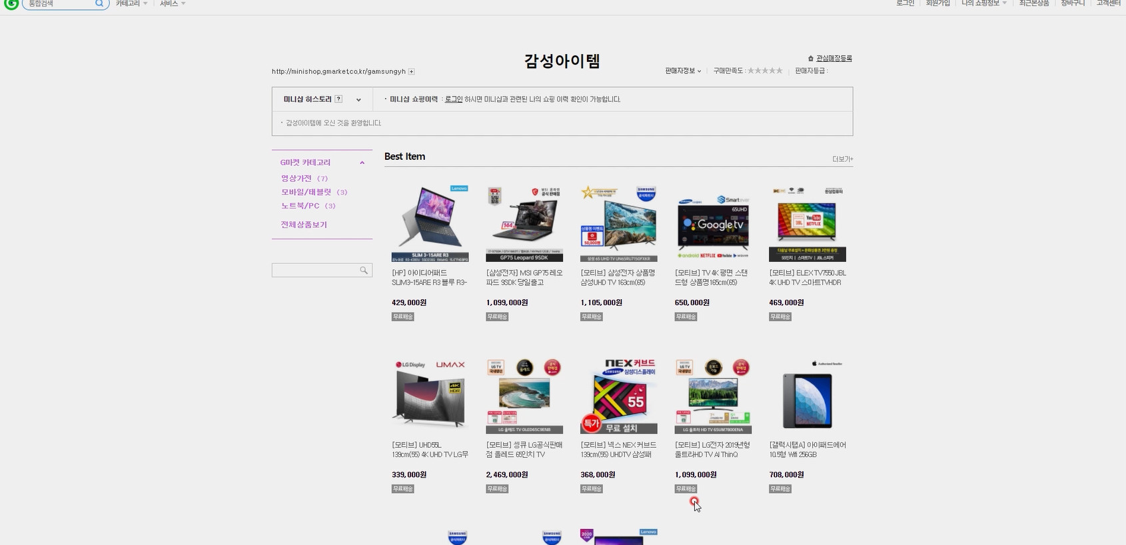Click plus icon next to minishop URL
The width and height of the screenshot is (1126, 545).
pyautogui.click(x=411, y=71)
